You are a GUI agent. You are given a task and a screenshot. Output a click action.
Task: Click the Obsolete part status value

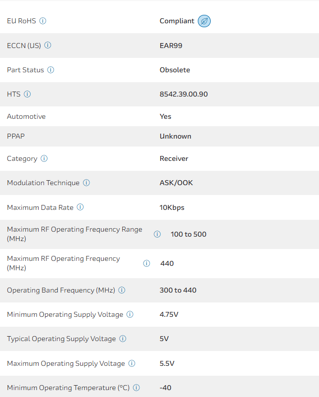(x=175, y=70)
